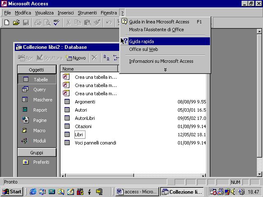Click the Nome column header
The image size is (263, 197).
pyautogui.click(x=89, y=69)
